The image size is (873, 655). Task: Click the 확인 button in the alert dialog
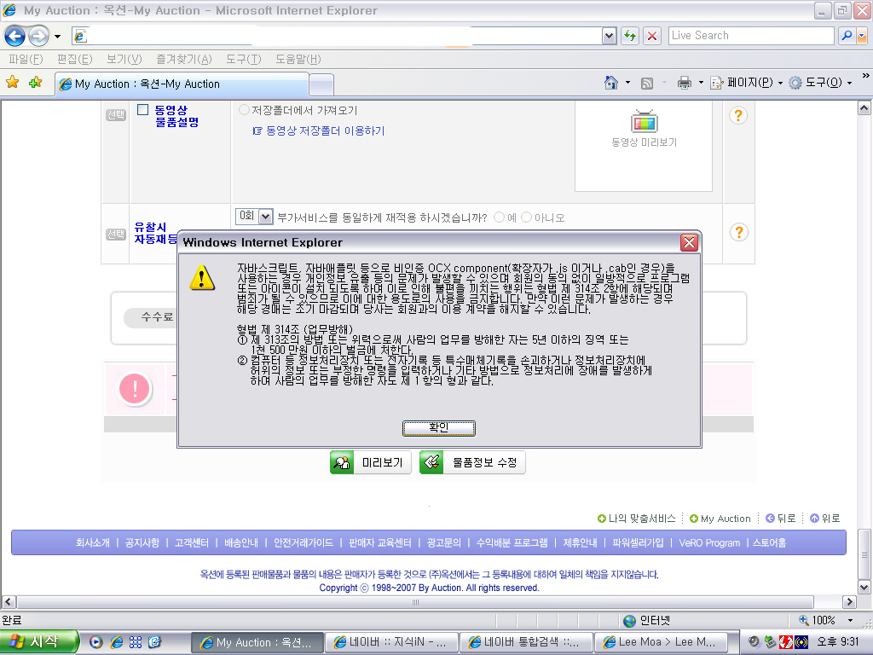439,428
